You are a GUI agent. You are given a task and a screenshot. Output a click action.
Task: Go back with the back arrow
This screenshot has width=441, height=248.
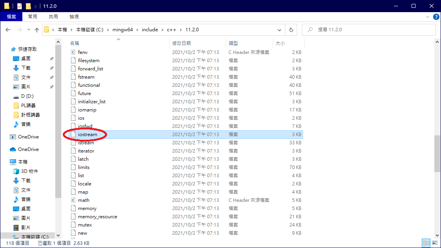pyautogui.click(x=8, y=30)
